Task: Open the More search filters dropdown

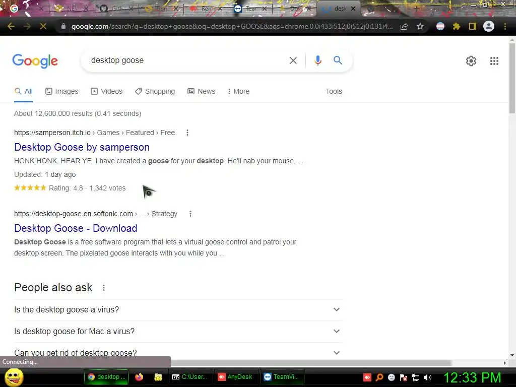Action: (x=238, y=92)
